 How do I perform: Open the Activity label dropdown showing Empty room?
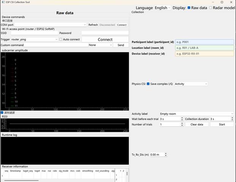pos(196,114)
